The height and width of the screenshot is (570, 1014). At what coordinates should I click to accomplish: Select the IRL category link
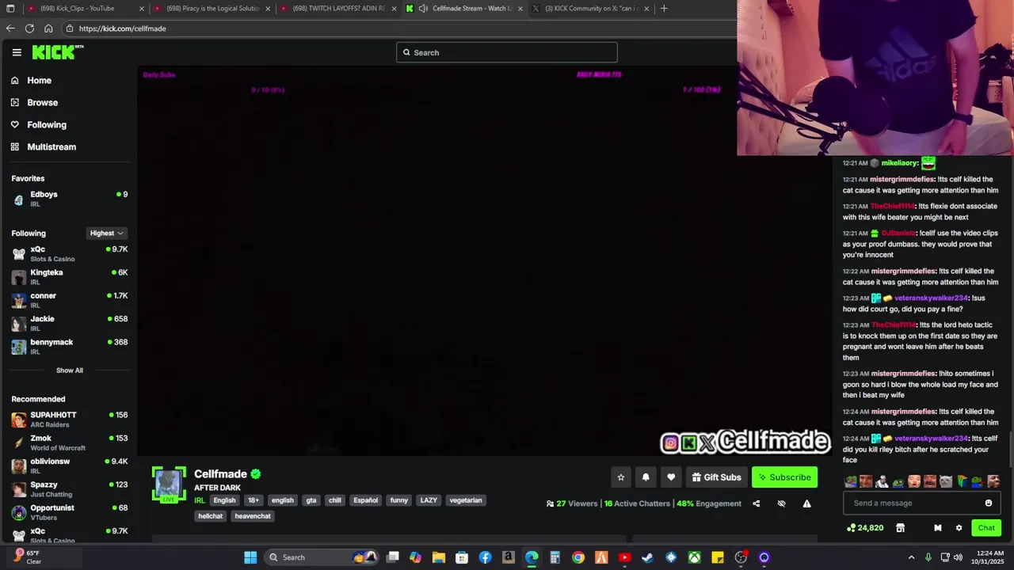coord(200,500)
